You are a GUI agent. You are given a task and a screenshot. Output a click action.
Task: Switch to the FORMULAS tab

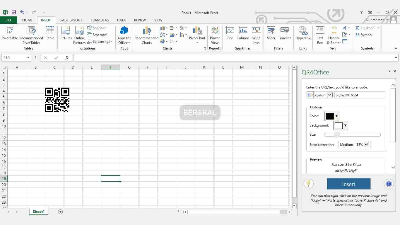[x=100, y=20]
